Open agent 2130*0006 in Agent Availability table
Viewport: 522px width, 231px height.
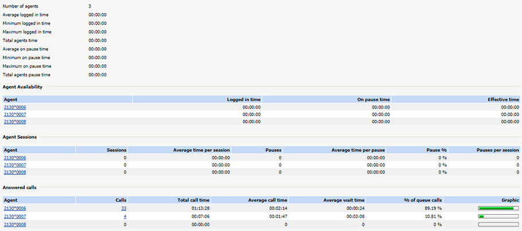click(x=15, y=107)
